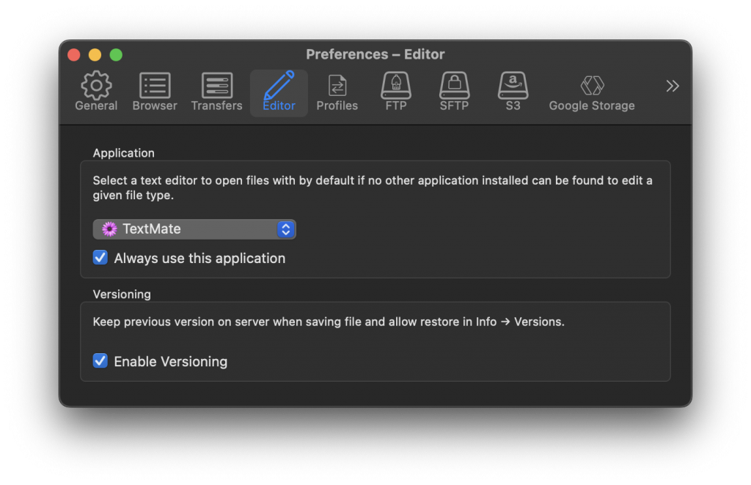Viewport: 751px width, 485px height.
Task: Switch to the Google Storage tab label
Action: pyautogui.click(x=592, y=105)
